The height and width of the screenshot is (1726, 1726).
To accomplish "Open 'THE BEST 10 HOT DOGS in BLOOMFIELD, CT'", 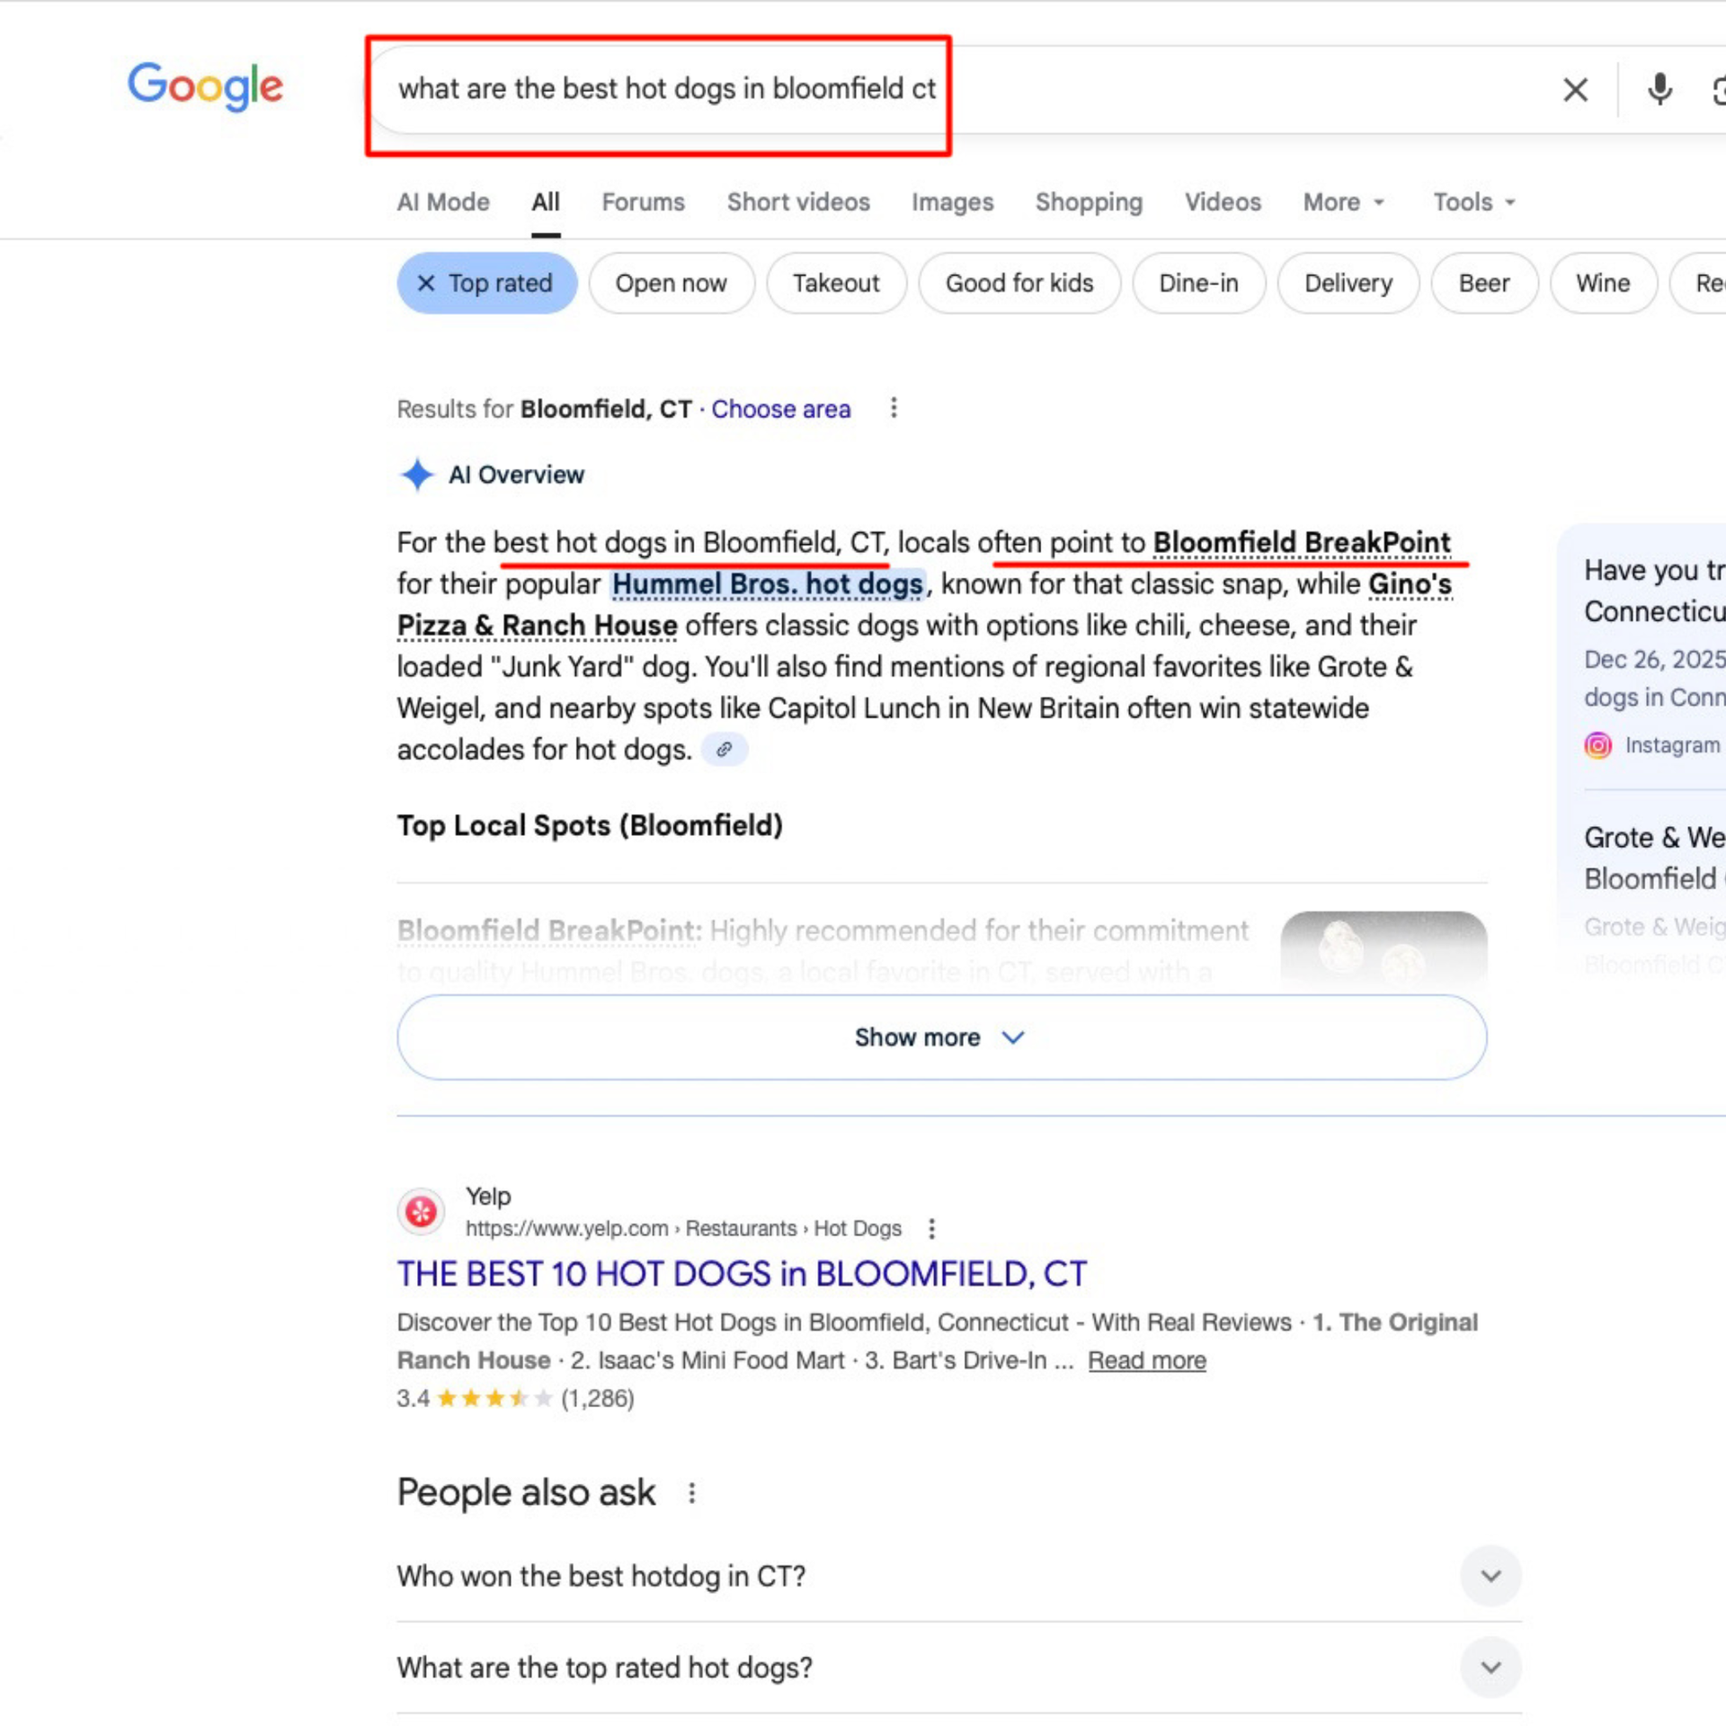I will coord(742,1273).
